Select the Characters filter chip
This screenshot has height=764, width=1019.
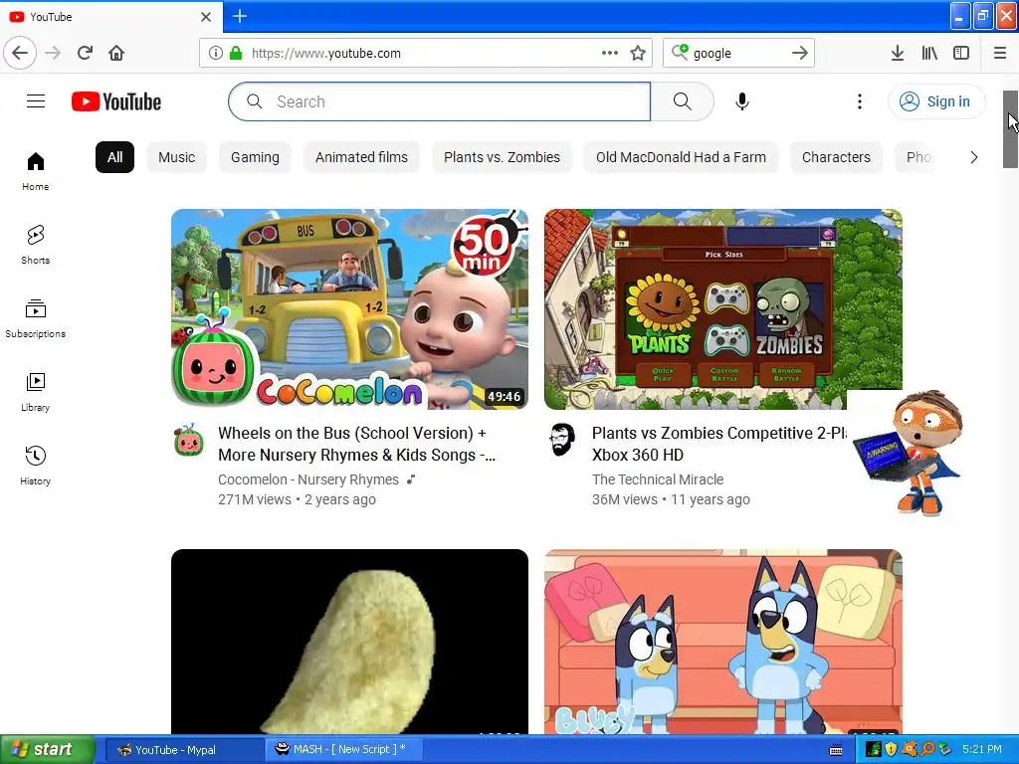[836, 157]
